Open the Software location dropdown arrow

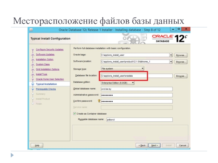pos(171,62)
